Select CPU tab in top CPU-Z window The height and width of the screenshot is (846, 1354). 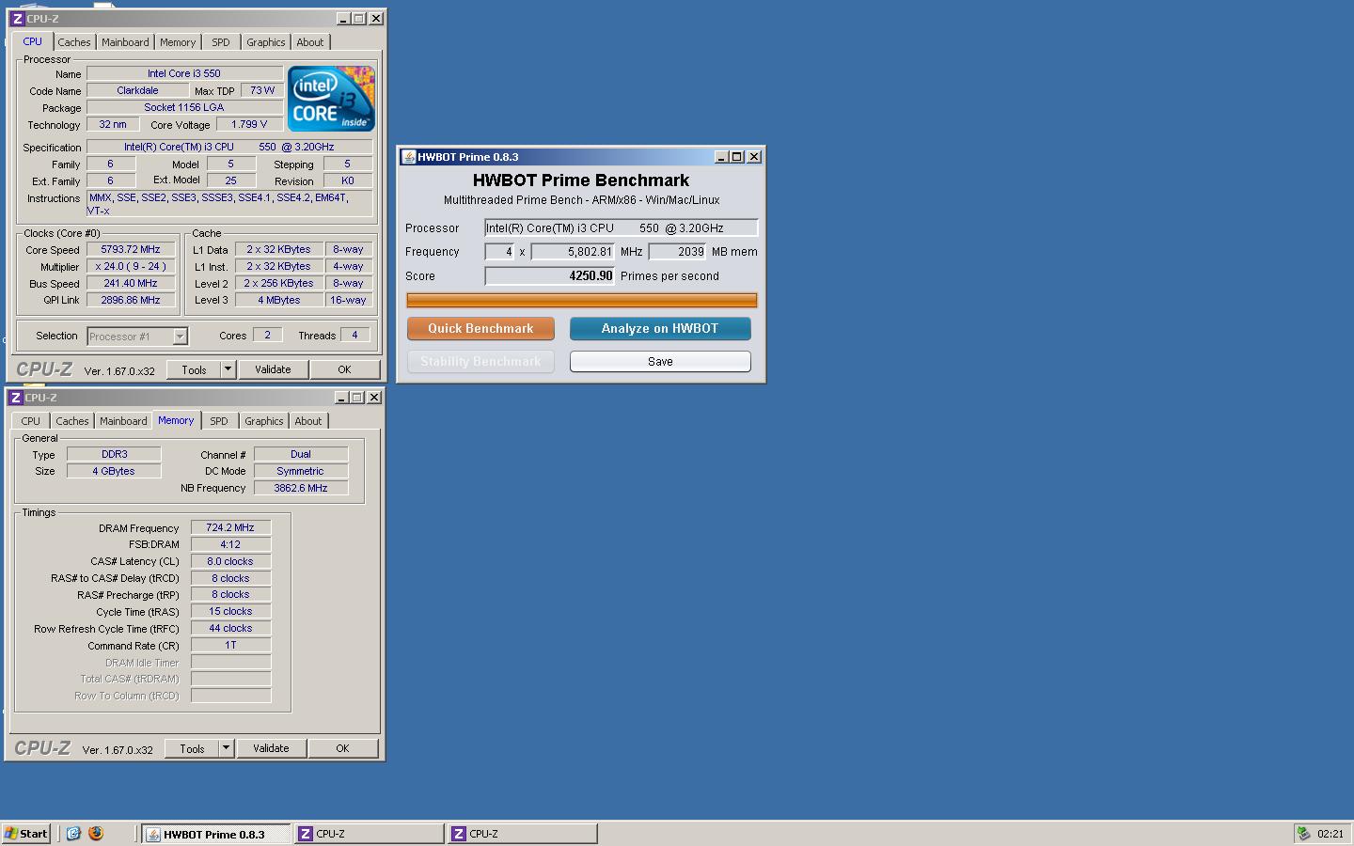point(32,41)
